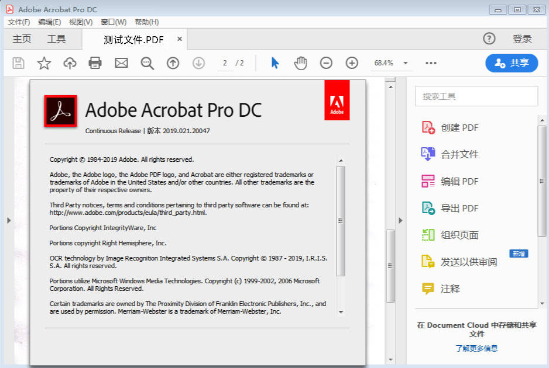Click the blue 共享 share button
549x368 pixels.
pos(511,63)
